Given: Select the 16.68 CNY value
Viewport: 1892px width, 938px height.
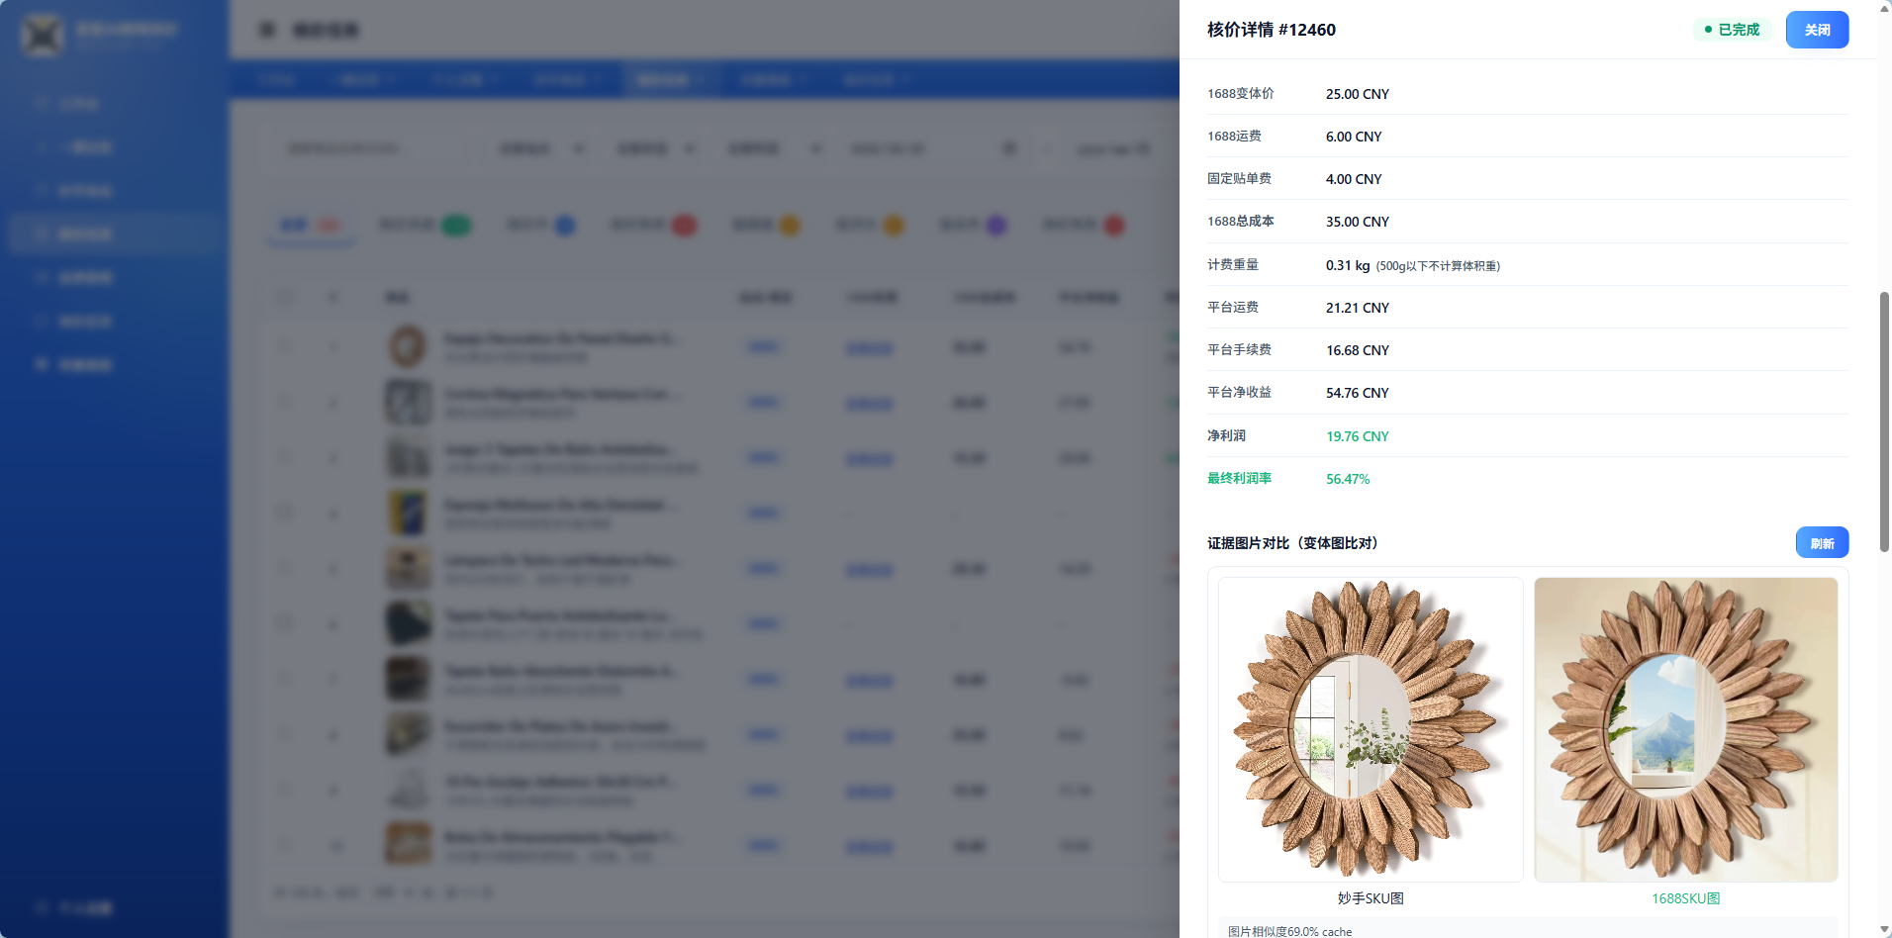Looking at the screenshot, I should [1358, 350].
